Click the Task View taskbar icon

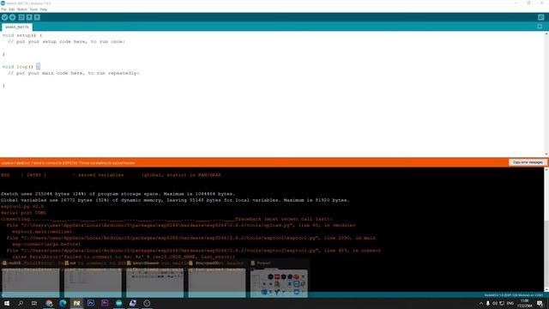[34, 303]
